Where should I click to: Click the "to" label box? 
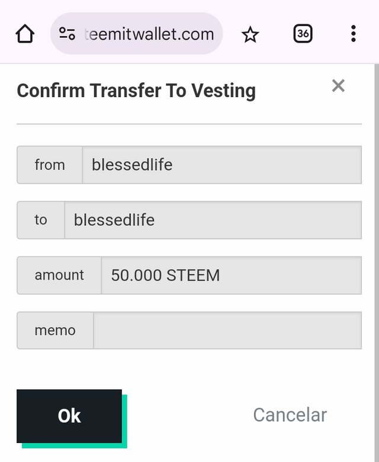[x=40, y=220]
